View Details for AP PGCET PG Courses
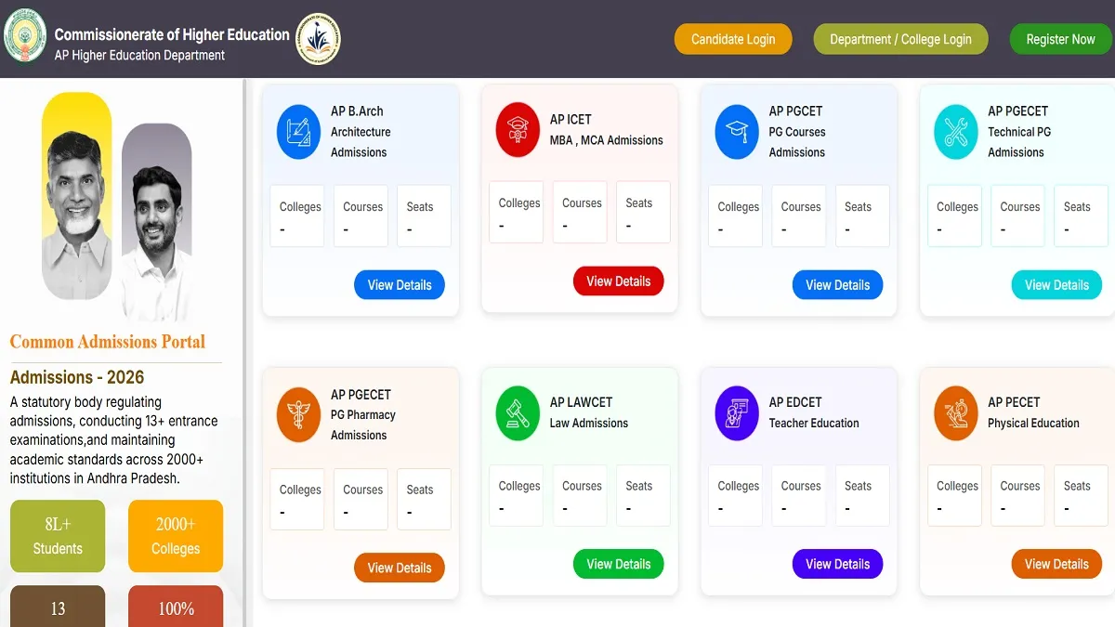1115x627 pixels. 838,285
